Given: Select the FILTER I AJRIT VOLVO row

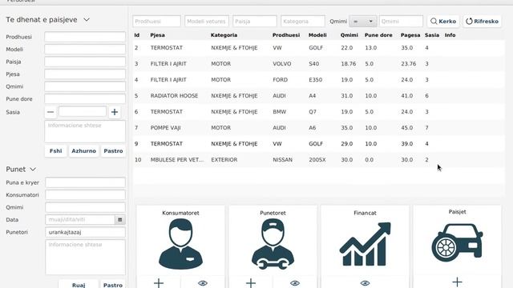Looking at the screenshot, I should (x=319, y=64).
